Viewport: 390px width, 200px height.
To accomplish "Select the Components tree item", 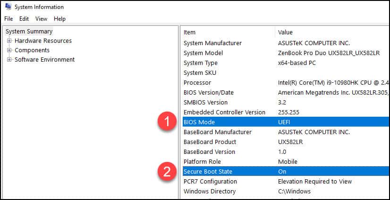I will (32, 50).
